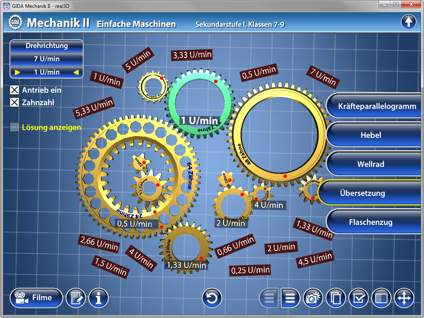Uncheck the Zahnzahl checkbox
Viewport: 424px width, 318px height.
coord(14,102)
